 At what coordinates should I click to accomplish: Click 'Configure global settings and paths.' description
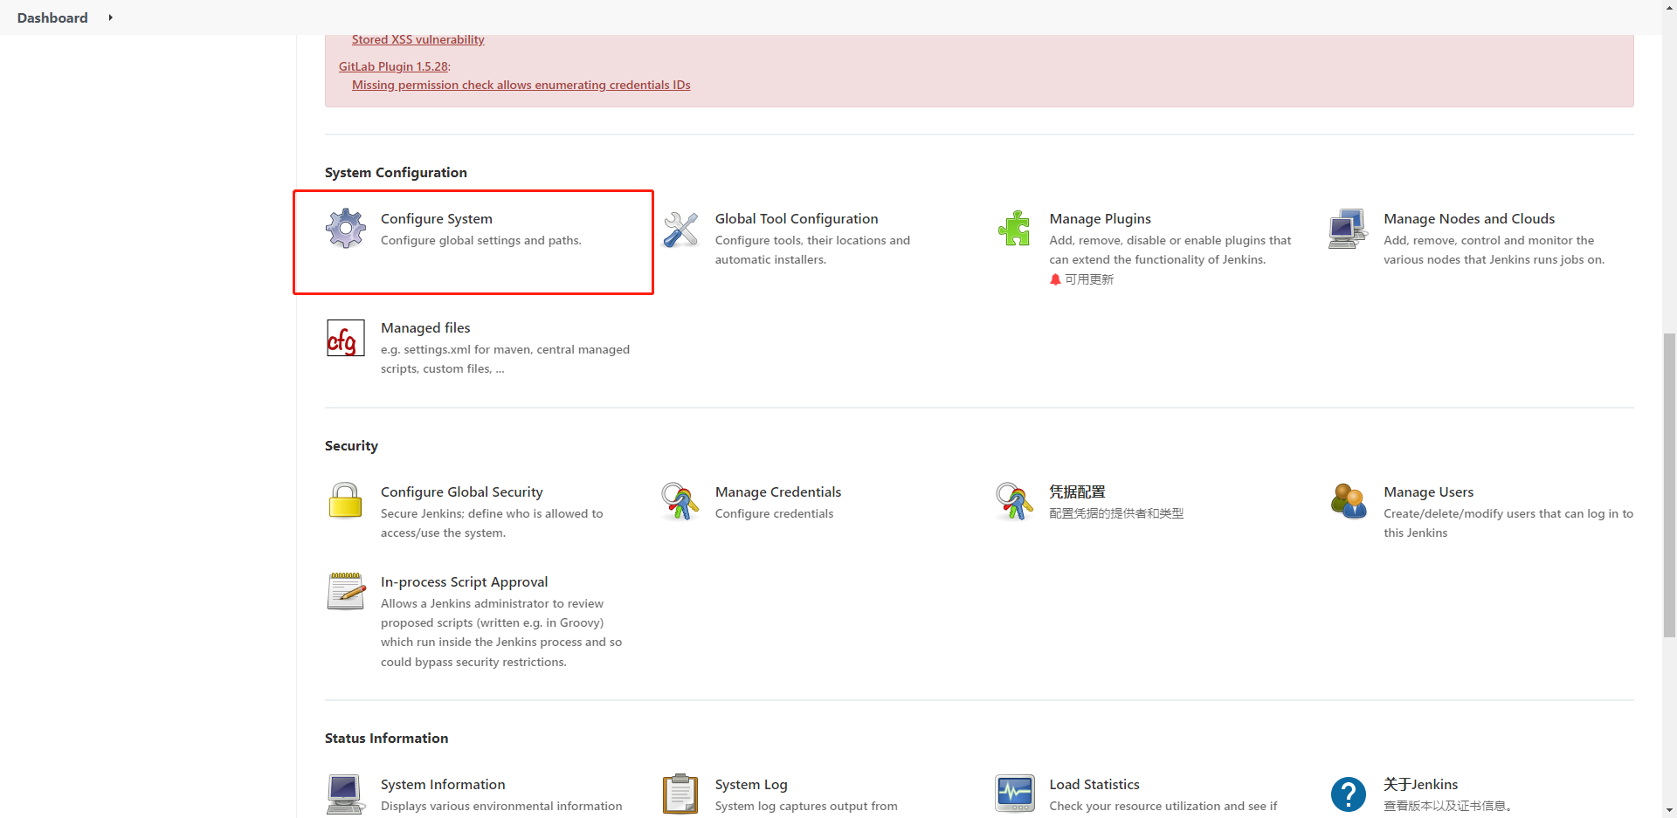481,241
